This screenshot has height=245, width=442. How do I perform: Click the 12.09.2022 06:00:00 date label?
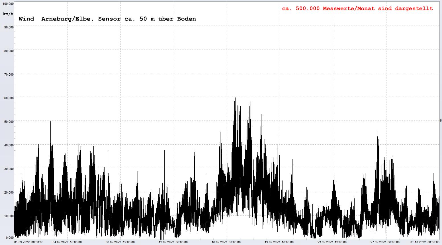[173, 242]
